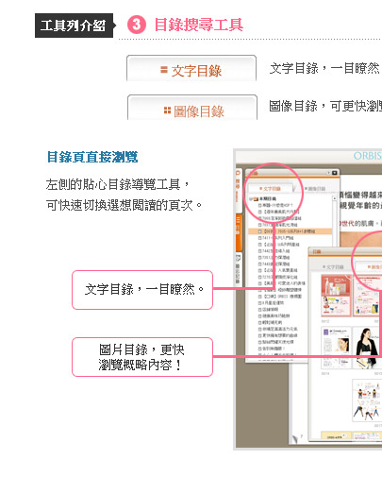Switch to the 文字目錄 tab in the first catalog panel
This screenshot has height=494, width=382.
pos(270,188)
